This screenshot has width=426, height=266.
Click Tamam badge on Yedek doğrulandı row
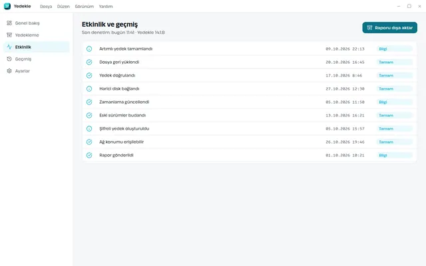click(395, 75)
